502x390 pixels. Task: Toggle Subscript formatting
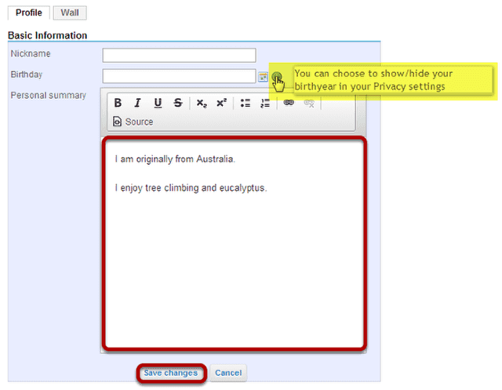point(202,103)
